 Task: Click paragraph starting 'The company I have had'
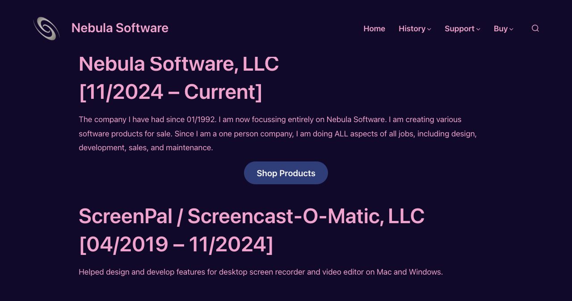pos(278,134)
